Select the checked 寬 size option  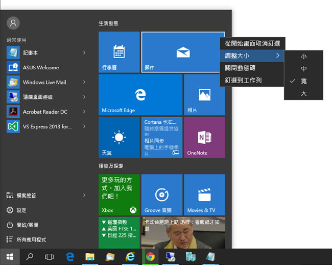tap(303, 81)
